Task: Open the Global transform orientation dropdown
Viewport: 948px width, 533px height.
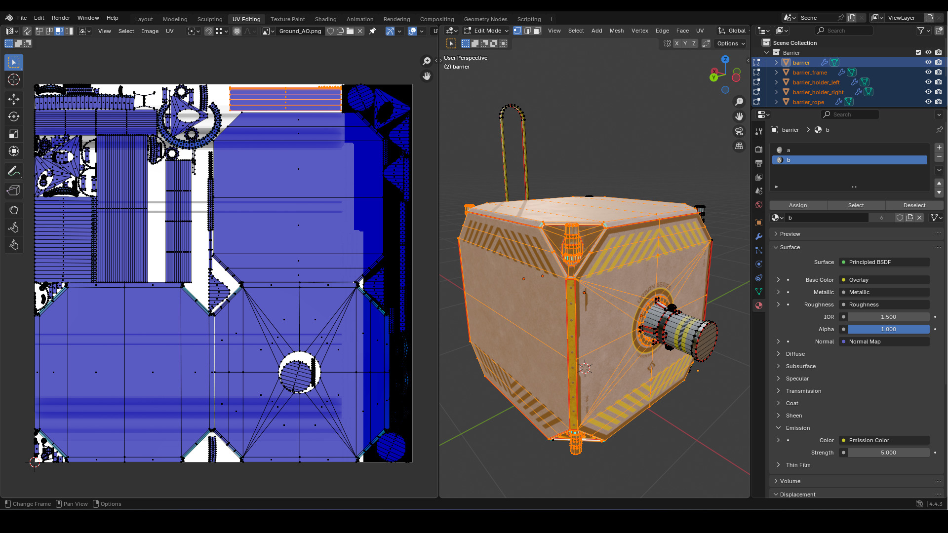Action: tap(733, 31)
